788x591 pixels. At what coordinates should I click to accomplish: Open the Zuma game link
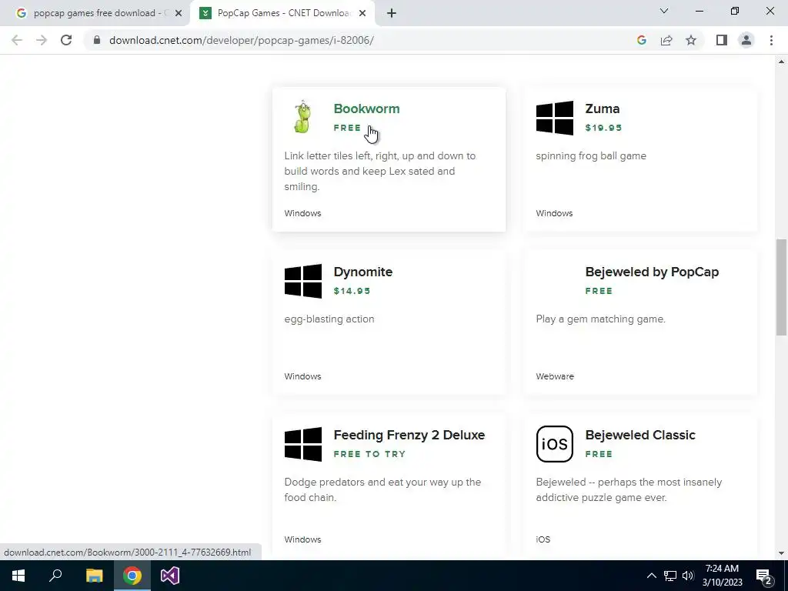(x=602, y=109)
